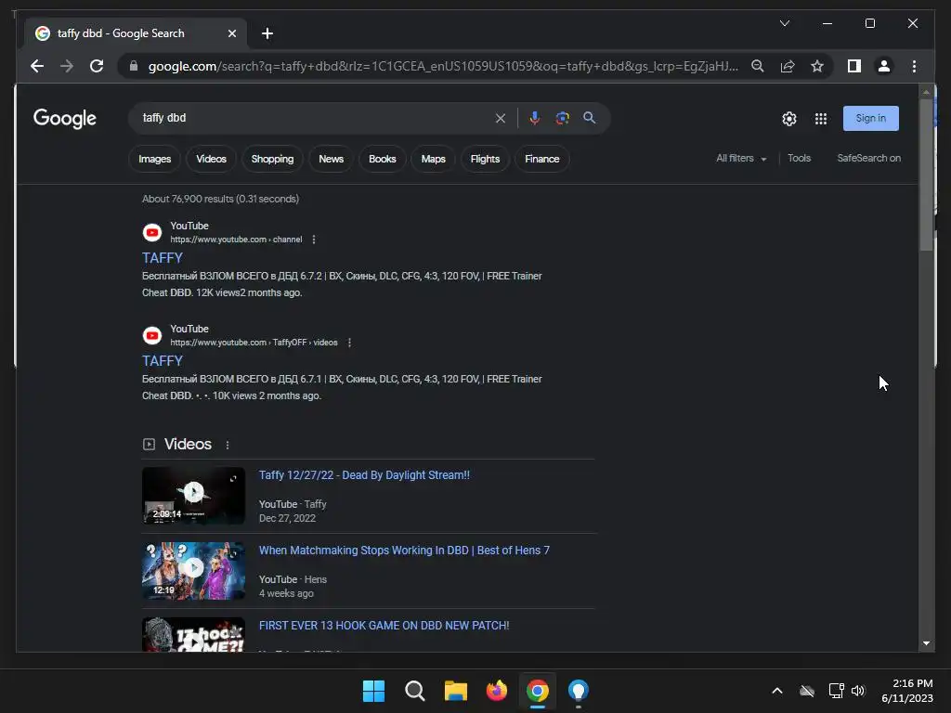The width and height of the screenshot is (951, 713).
Task: Share this page from address bar
Action: tap(788, 66)
